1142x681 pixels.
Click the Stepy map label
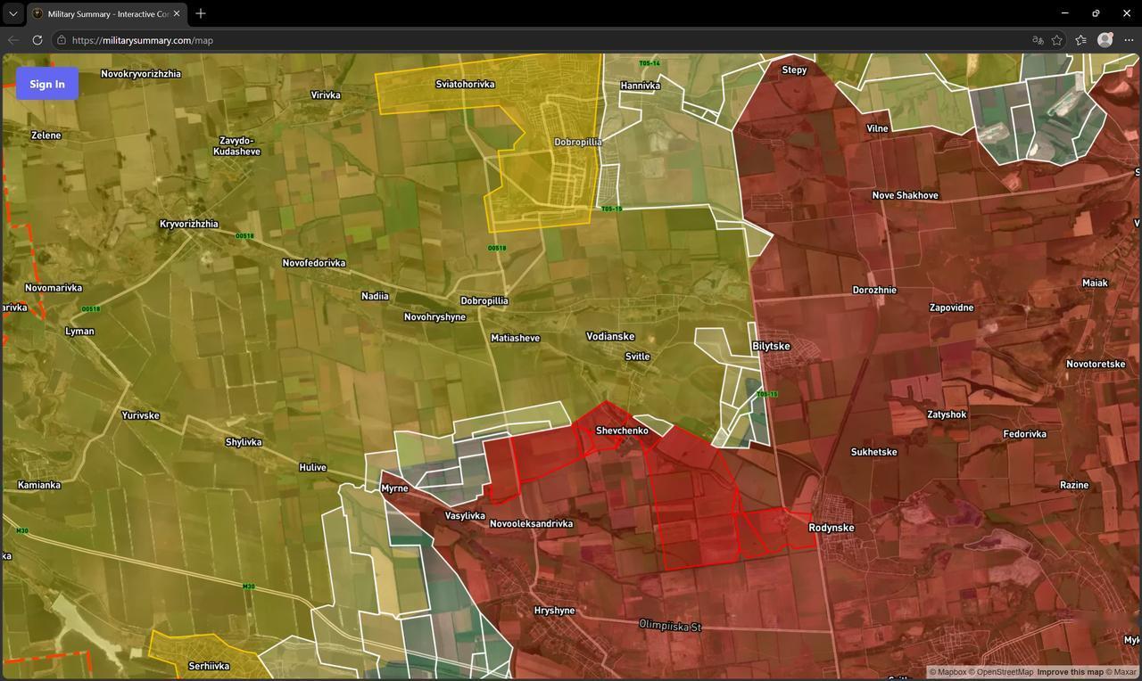tap(794, 70)
